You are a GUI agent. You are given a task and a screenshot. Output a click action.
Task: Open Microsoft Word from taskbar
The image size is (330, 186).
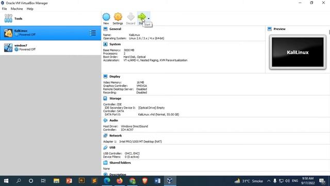click(x=157, y=181)
